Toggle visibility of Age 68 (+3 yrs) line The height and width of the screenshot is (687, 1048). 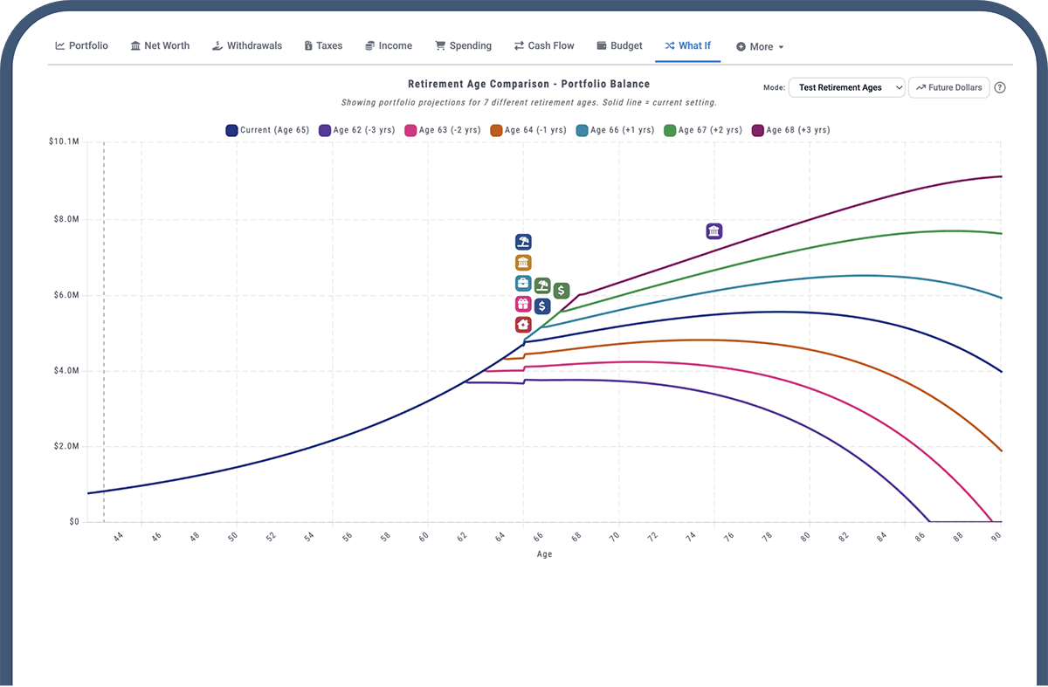tap(790, 129)
